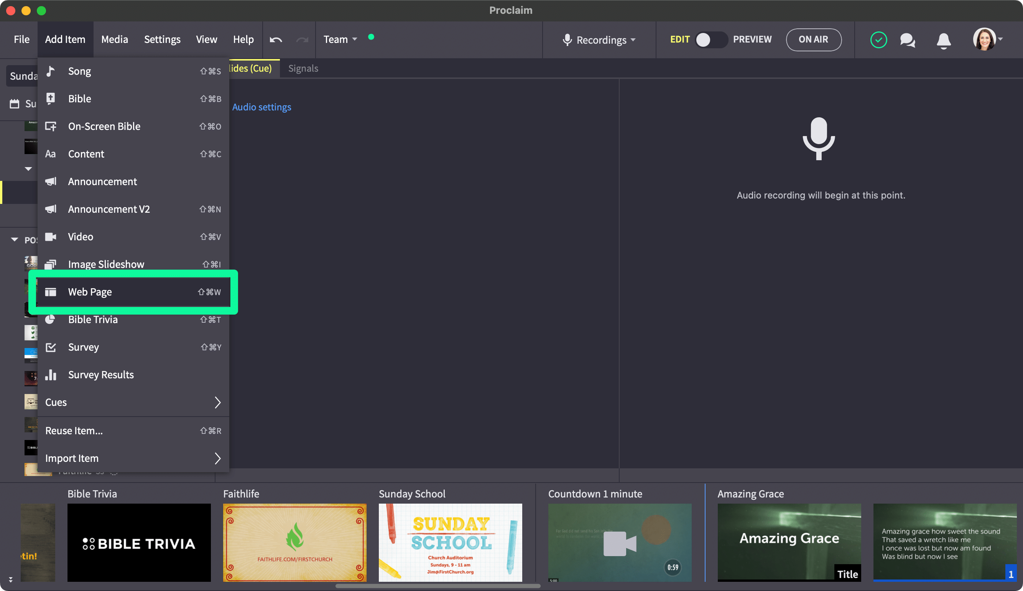Click the green team status dot
The height and width of the screenshot is (591, 1023).
[x=371, y=37]
